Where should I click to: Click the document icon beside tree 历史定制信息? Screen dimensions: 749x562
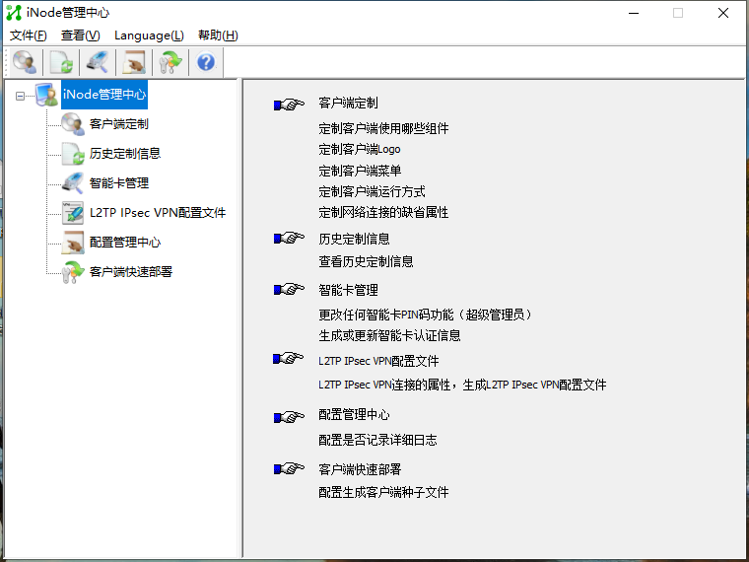[x=73, y=154]
